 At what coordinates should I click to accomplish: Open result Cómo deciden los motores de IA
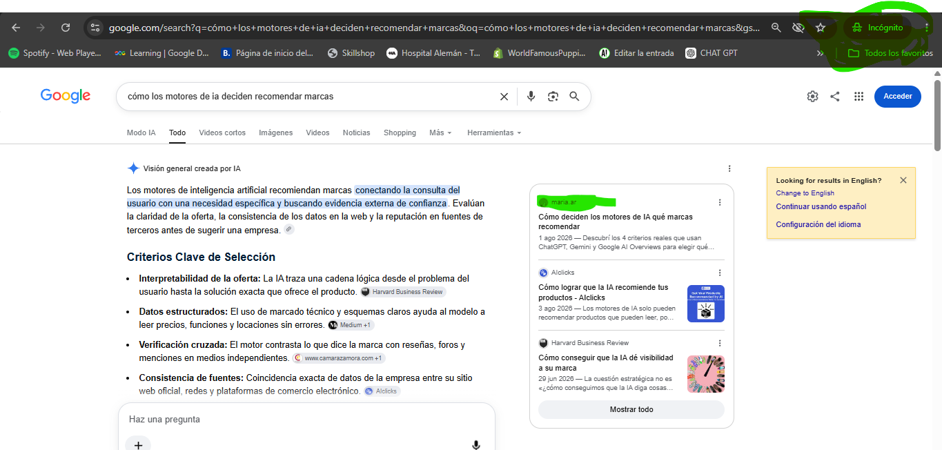(x=616, y=222)
